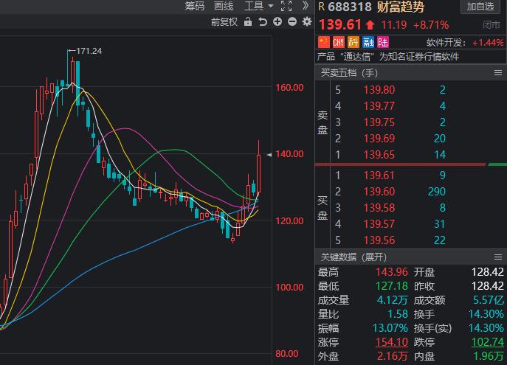Viewport: 507px width, 365px height.
Task: Click the 160.00 price axis label
Action: [289, 88]
